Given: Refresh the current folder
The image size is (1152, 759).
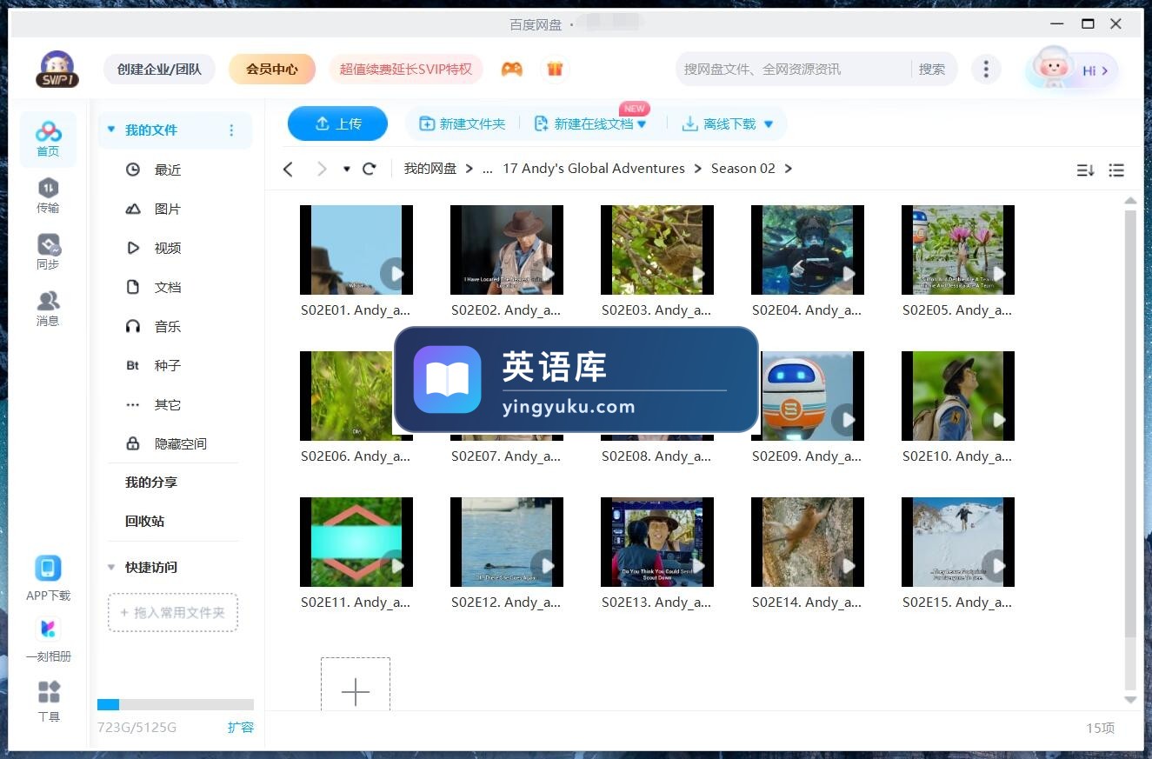Looking at the screenshot, I should (369, 169).
